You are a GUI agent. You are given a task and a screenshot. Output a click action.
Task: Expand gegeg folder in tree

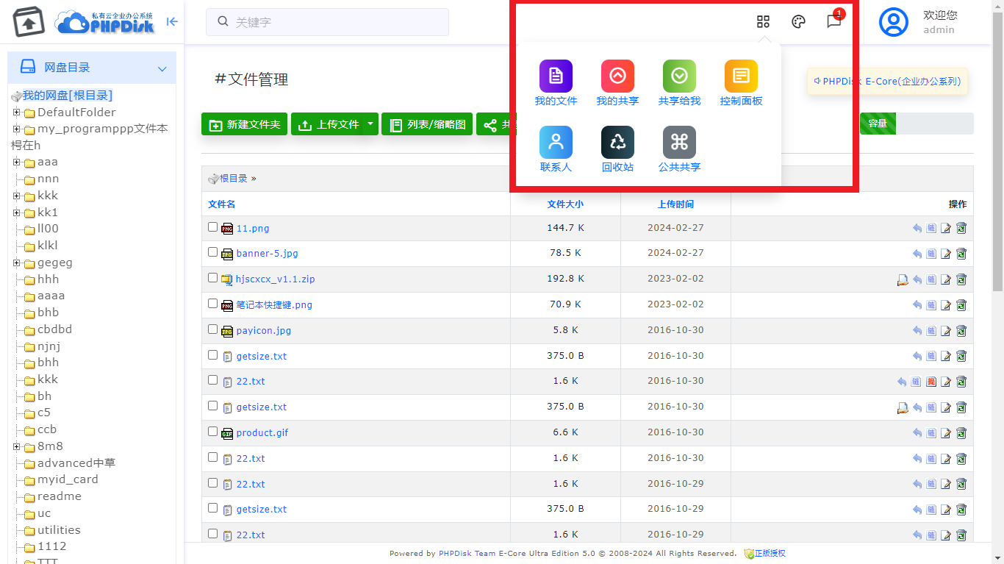16,263
